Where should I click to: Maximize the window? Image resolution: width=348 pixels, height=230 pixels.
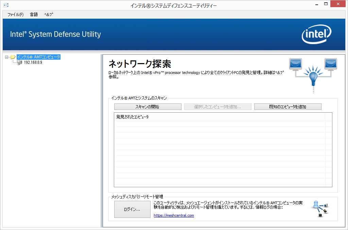pos(326,4)
